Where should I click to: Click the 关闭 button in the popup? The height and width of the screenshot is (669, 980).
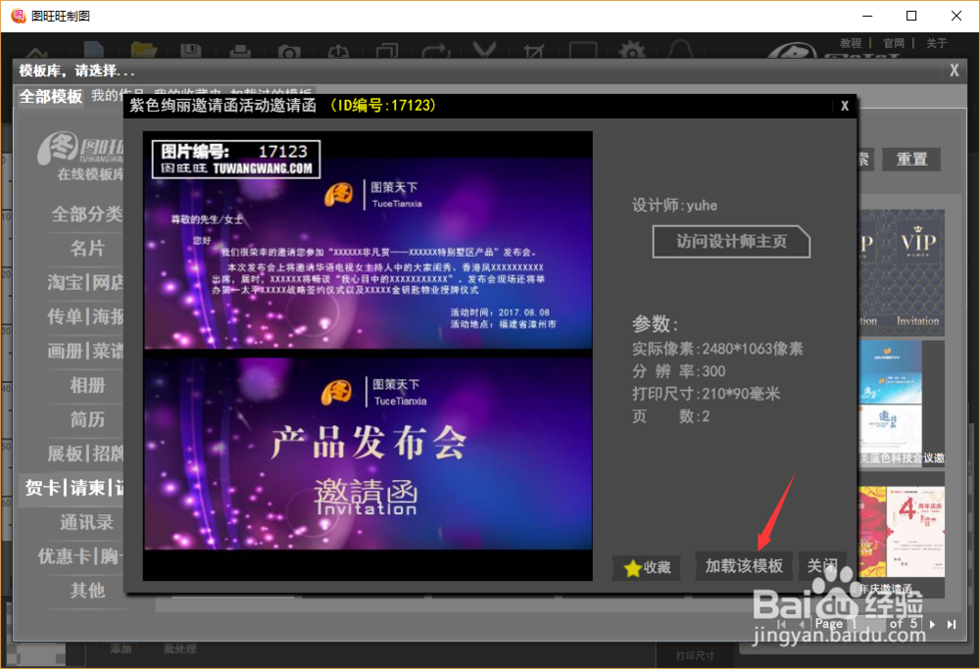point(821,567)
